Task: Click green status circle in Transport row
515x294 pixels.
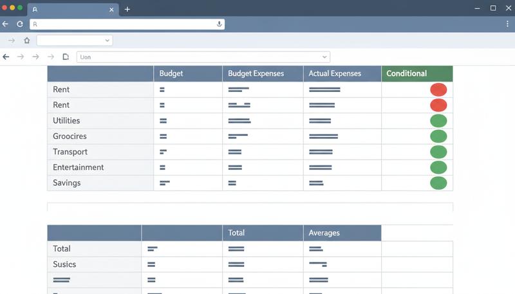Action: click(x=438, y=152)
